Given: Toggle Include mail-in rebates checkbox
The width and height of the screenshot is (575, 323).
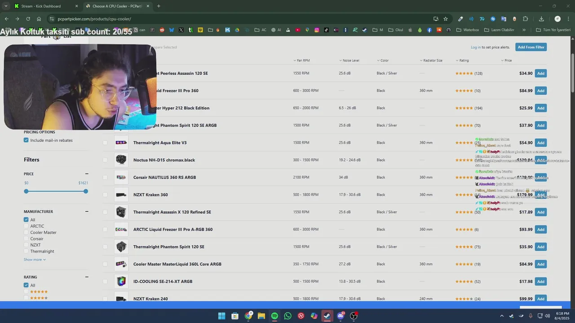Looking at the screenshot, I should tap(26, 140).
